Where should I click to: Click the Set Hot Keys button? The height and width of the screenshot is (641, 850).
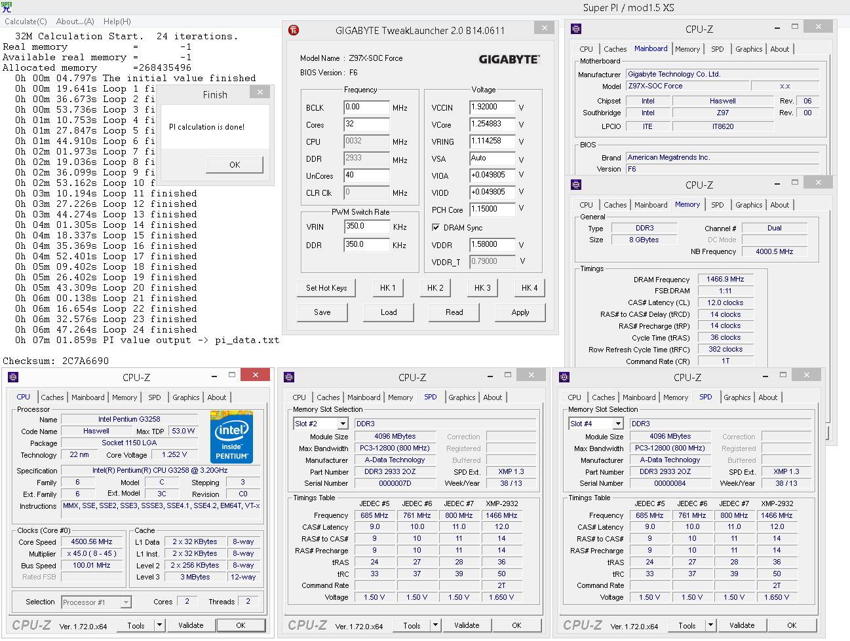pyautogui.click(x=326, y=287)
